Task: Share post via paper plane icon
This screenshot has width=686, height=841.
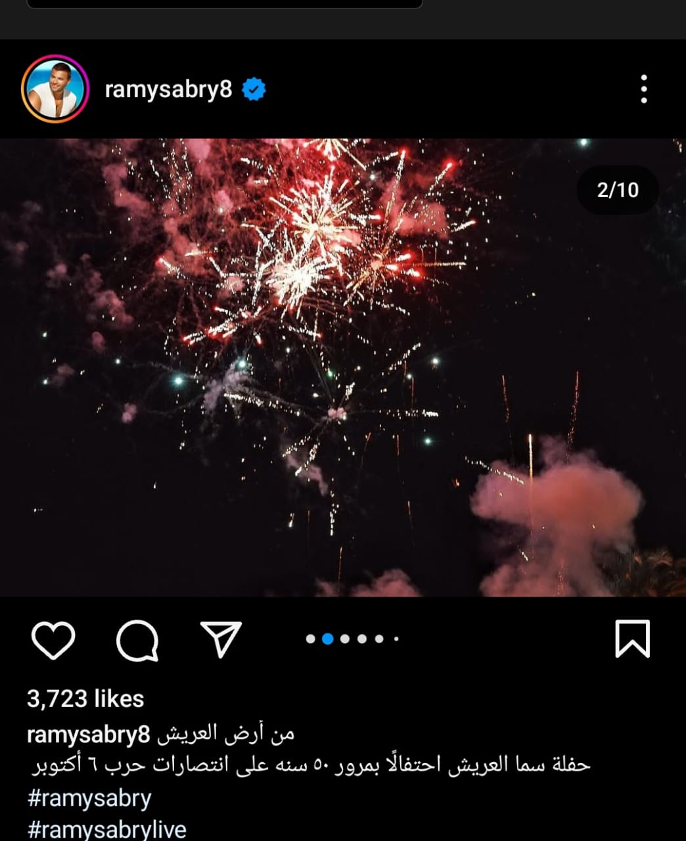Action: tap(221, 639)
